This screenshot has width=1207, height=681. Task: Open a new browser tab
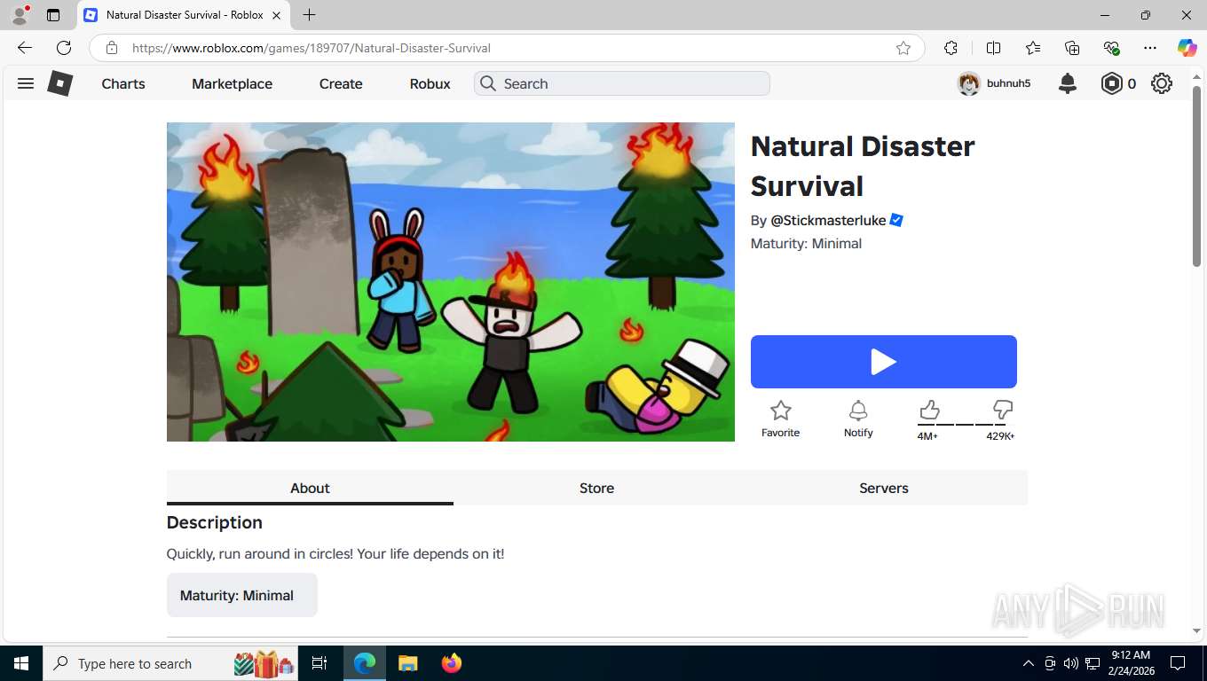[x=309, y=15]
